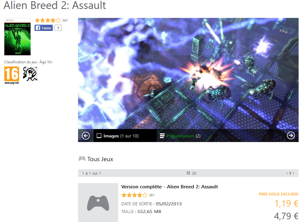Go to previous page with left triangle

(287, 173)
